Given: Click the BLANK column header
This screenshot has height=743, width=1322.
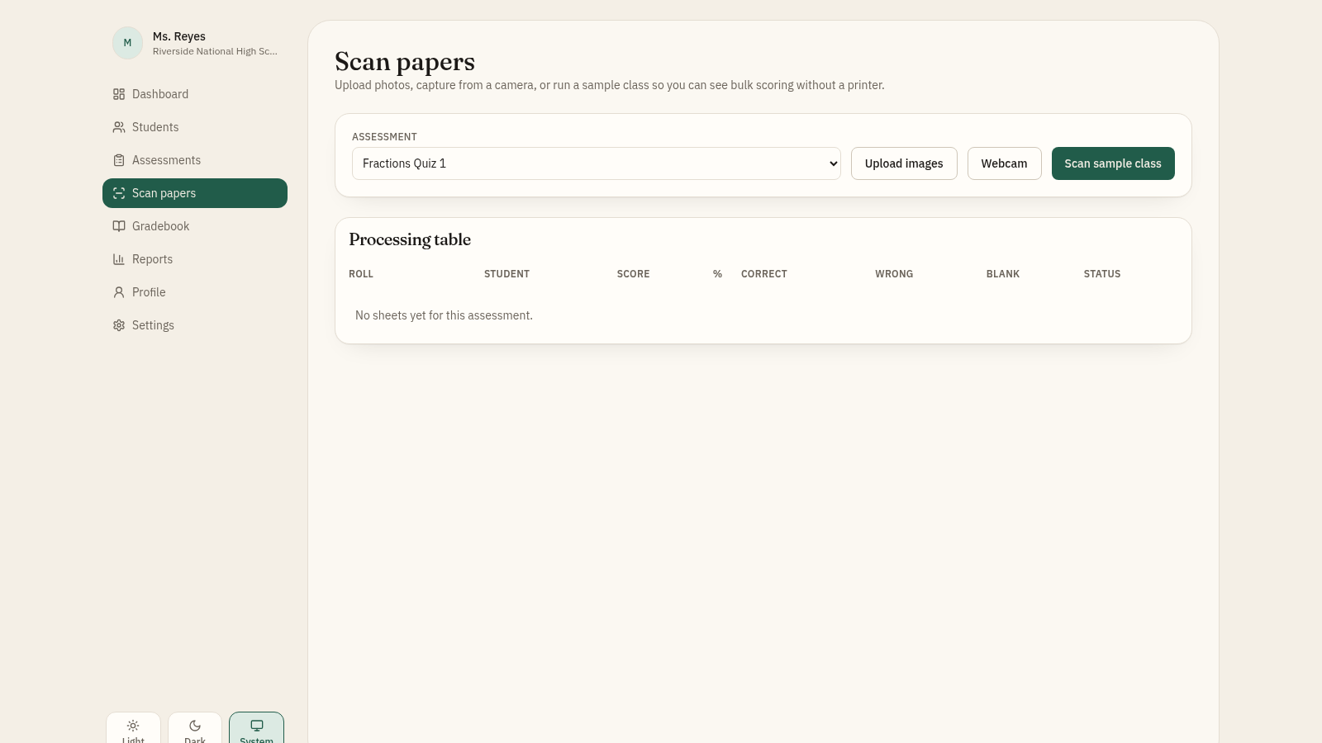Looking at the screenshot, I should [x=1003, y=274].
